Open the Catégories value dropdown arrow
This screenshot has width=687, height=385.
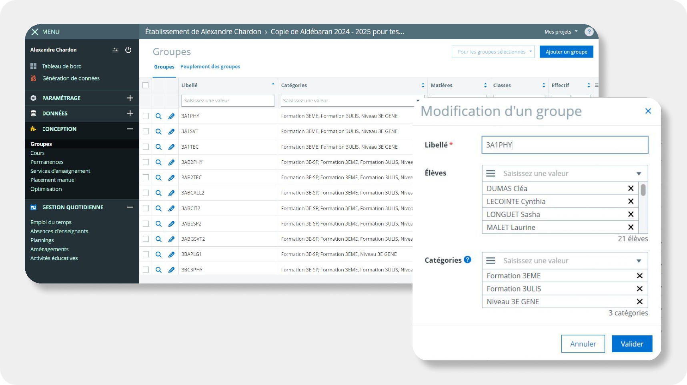(x=639, y=261)
